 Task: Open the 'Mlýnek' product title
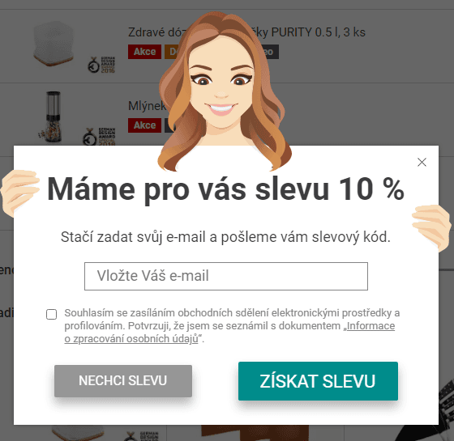tap(147, 106)
